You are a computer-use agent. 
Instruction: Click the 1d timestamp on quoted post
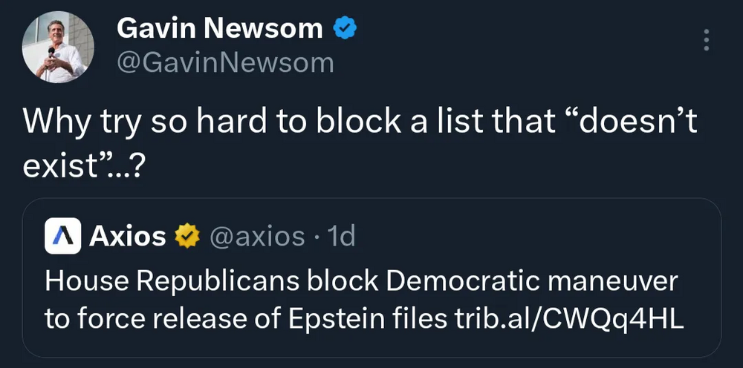(342, 237)
